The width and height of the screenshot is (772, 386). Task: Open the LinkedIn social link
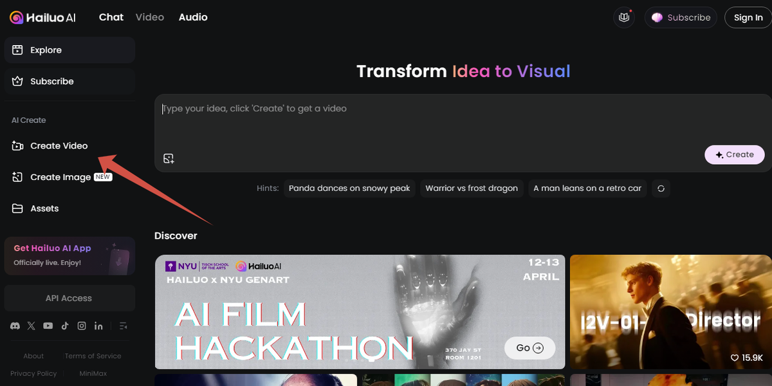[98, 326]
